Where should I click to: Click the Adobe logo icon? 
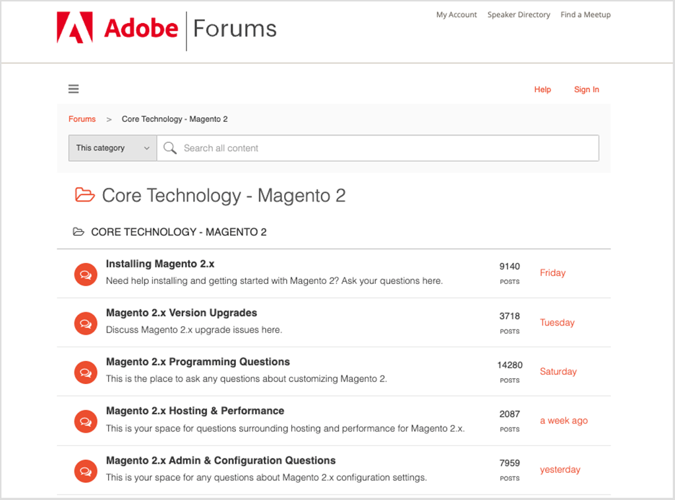click(74, 28)
